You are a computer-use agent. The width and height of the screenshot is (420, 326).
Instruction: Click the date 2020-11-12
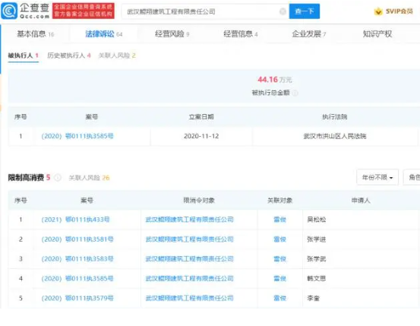(x=201, y=136)
